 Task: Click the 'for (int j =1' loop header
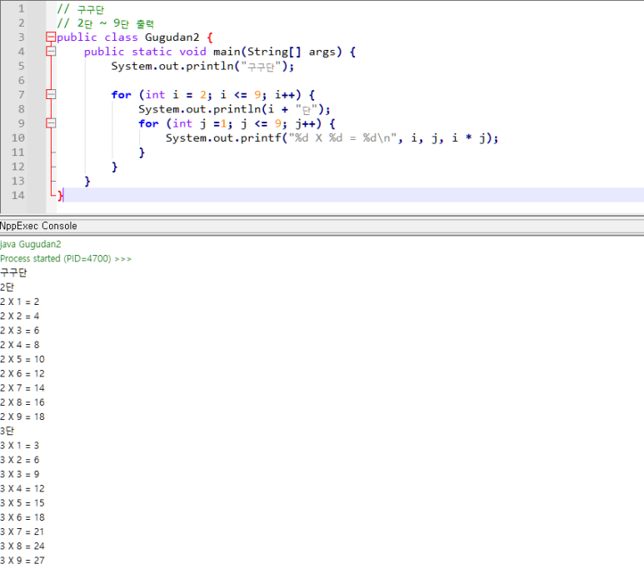[237, 124]
